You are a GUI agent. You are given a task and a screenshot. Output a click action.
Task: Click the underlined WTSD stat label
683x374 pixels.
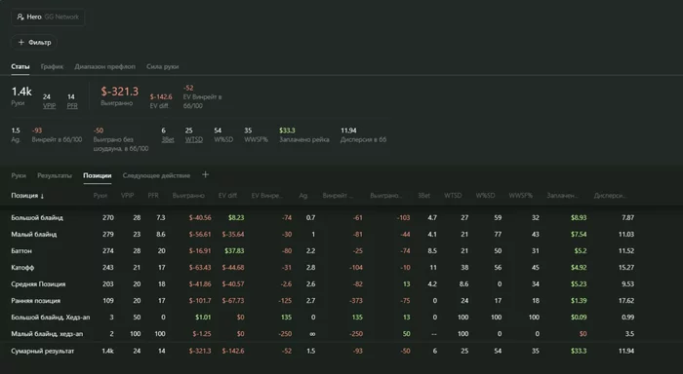[x=194, y=139]
